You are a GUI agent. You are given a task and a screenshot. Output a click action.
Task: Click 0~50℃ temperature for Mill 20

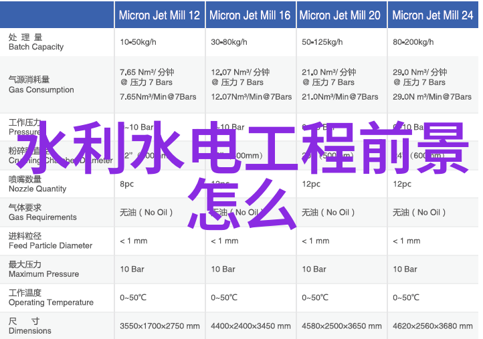(x=315, y=298)
